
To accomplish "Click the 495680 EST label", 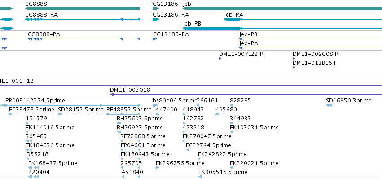I will point(226,110).
